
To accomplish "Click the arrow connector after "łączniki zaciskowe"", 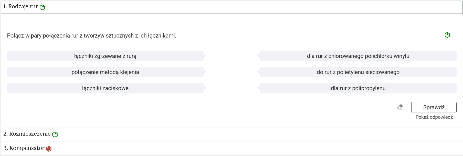I will click(x=205, y=88).
